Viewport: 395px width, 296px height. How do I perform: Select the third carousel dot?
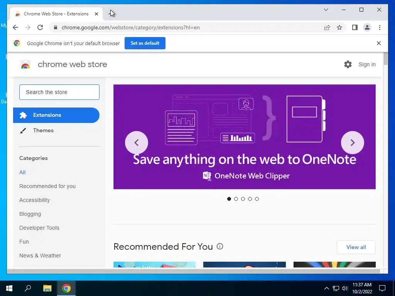coord(243,199)
